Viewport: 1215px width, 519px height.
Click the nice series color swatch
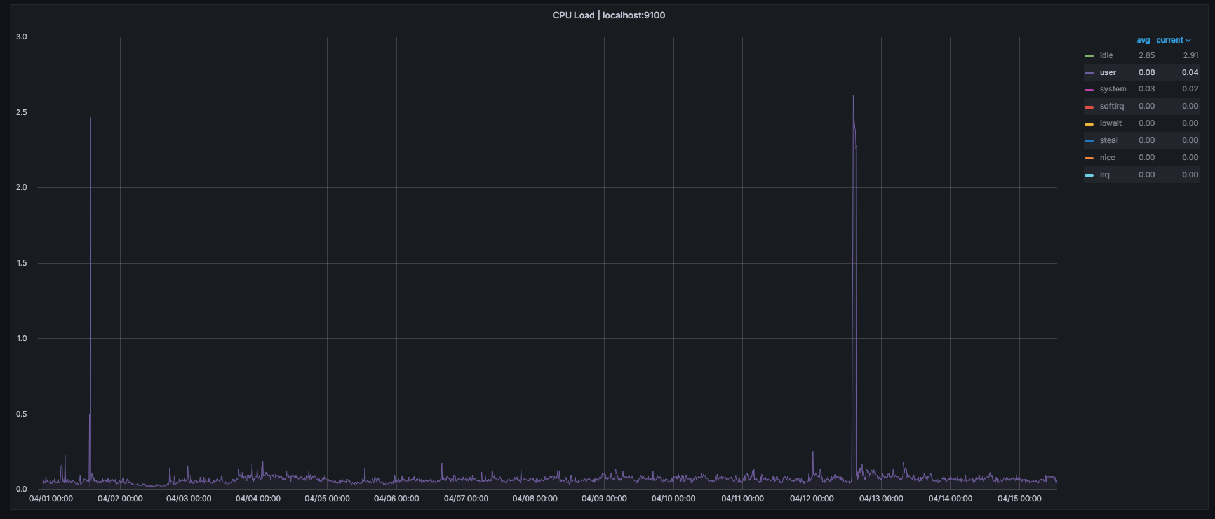(1089, 158)
